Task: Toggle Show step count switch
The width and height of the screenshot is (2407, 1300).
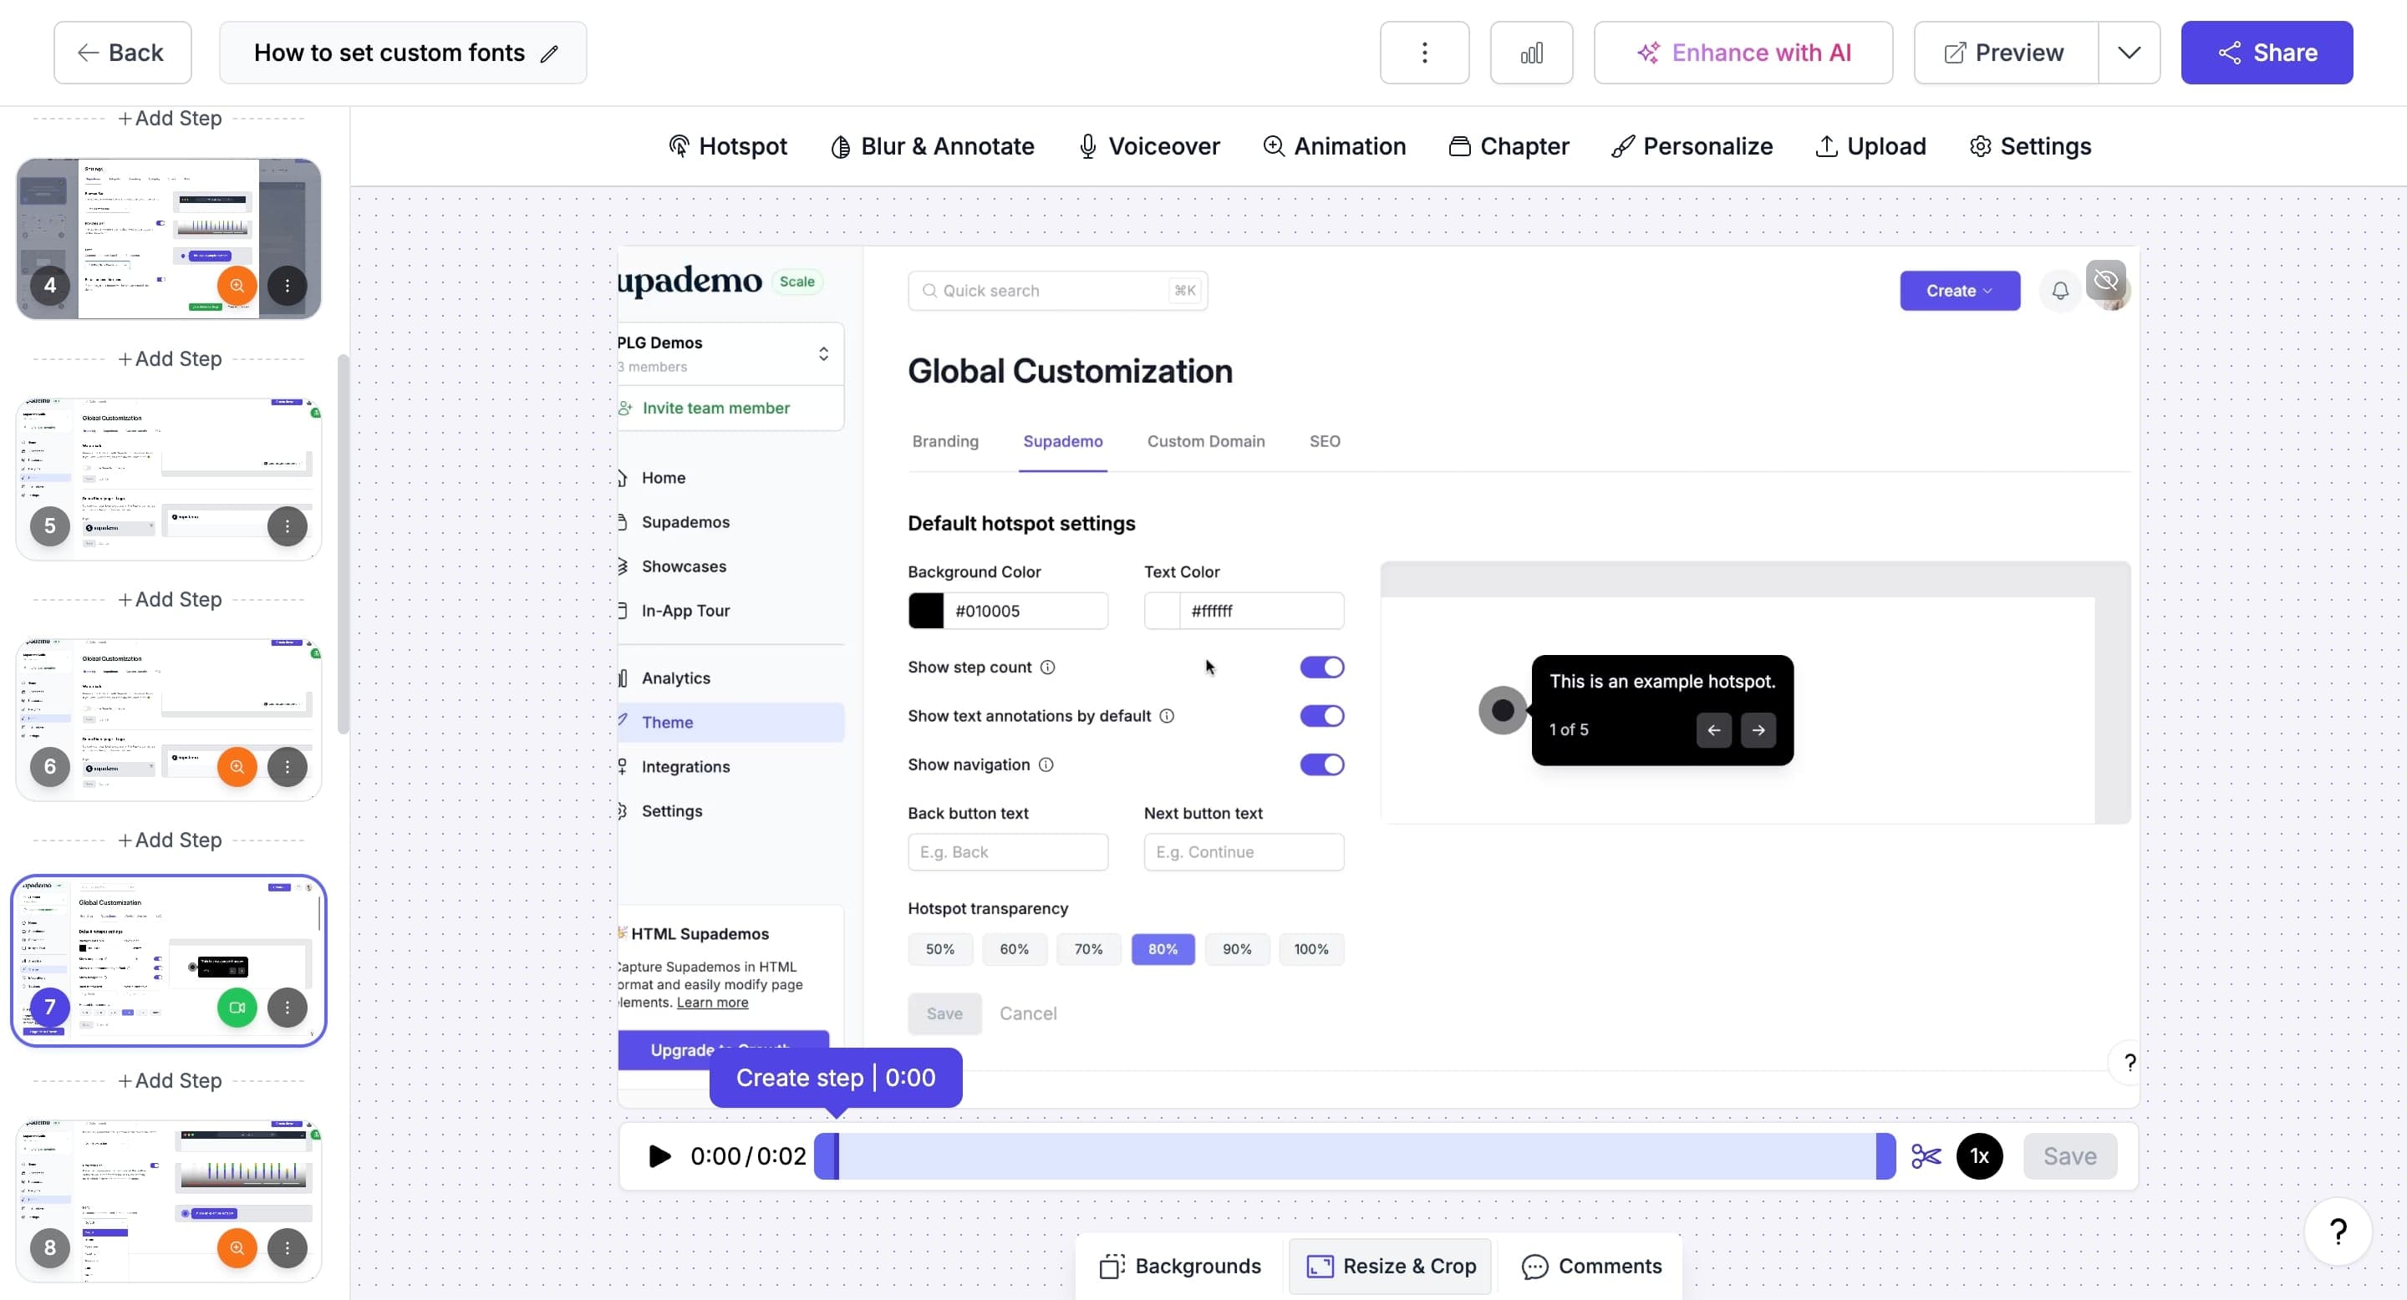Action: [x=1322, y=668]
